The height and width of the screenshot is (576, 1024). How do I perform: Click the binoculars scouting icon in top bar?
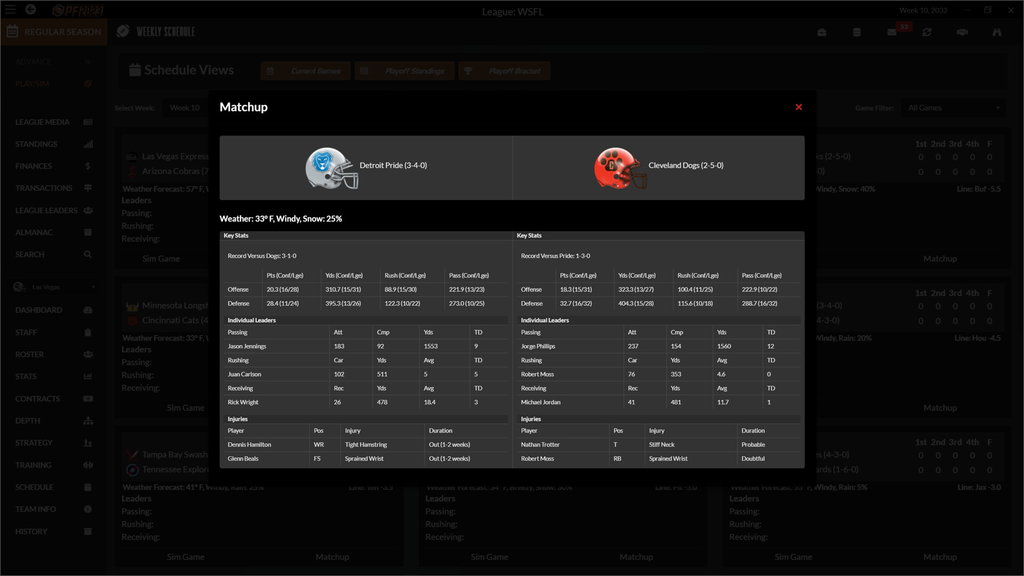click(x=997, y=32)
